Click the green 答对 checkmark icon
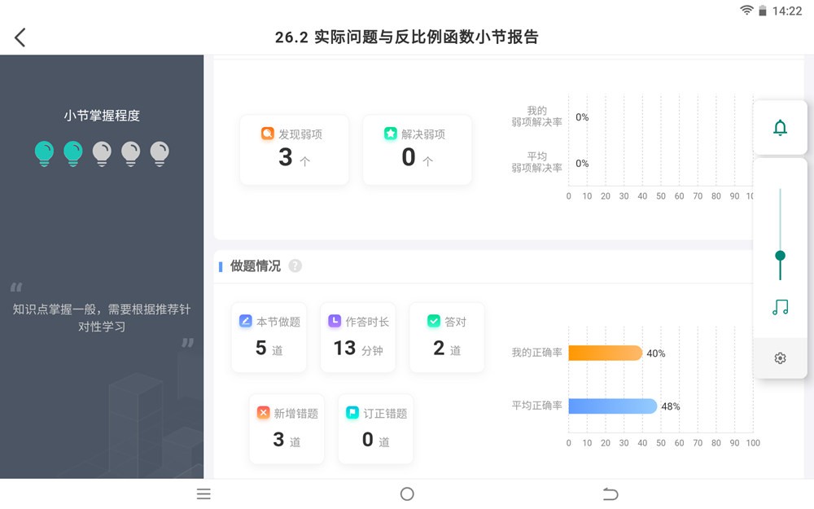The image size is (814, 509). click(432, 321)
